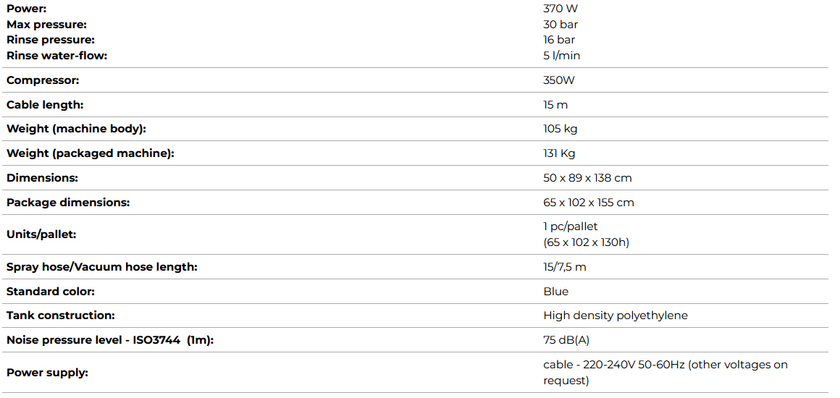The height and width of the screenshot is (398, 840).
Task: Click the 131 Kg packaged weight value
Action: (559, 153)
